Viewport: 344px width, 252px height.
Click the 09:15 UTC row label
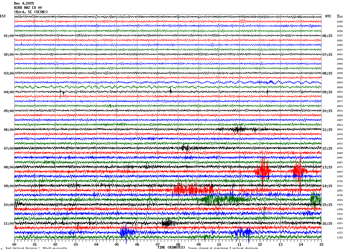(327, 92)
